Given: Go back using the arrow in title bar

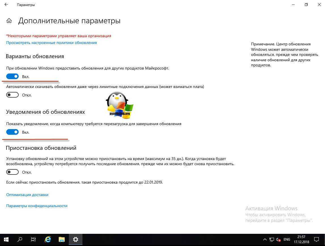Looking at the screenshot, I should pyautogui.click(x=6, y=5).
